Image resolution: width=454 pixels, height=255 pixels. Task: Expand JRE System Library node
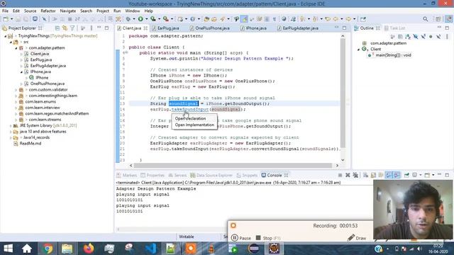(x=11, y=126)
